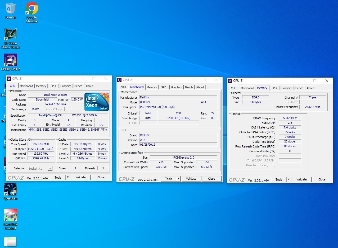Image resolution: width=338 pixels, height=248 pixels.
Task: Select Memory tab in Mainboard window
Action: pyautogui.click(x=152, y=87)
